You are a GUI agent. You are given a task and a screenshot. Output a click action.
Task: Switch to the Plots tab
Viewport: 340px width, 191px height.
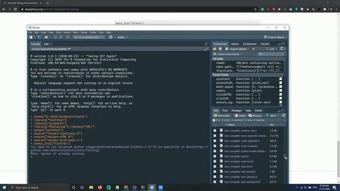[225, 111]
